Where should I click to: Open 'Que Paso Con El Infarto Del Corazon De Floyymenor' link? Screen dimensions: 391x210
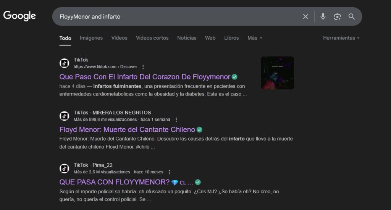tap(145, 77)
